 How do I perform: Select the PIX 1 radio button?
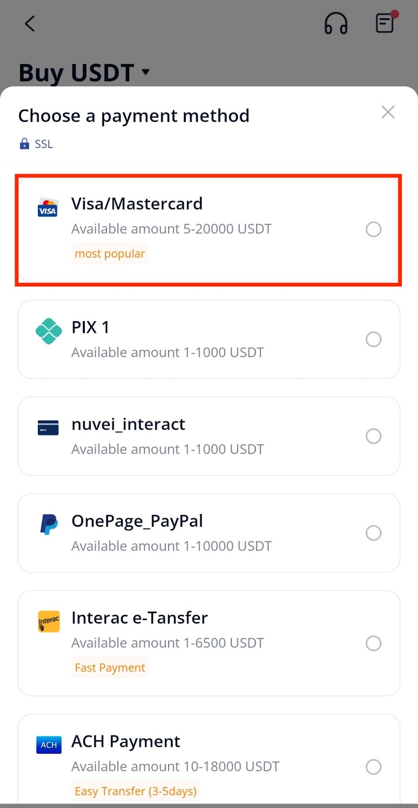click(x=374, y=339)
